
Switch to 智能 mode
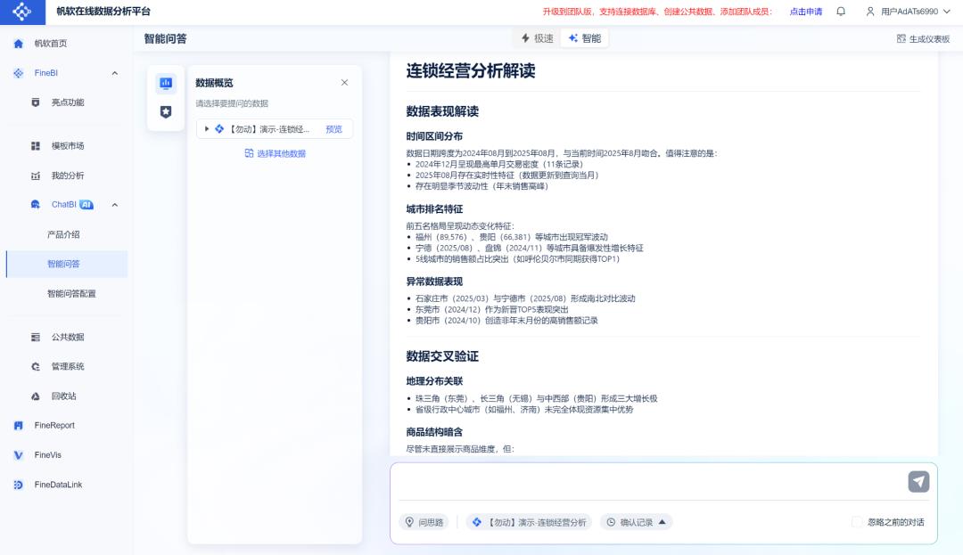coord(585,38)
